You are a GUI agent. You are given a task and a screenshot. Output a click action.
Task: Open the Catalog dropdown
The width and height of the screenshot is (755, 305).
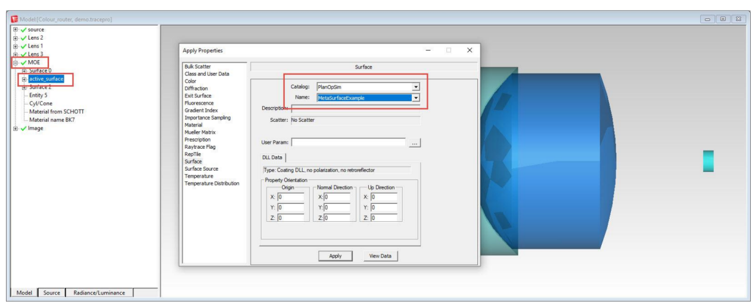(415, 87)
